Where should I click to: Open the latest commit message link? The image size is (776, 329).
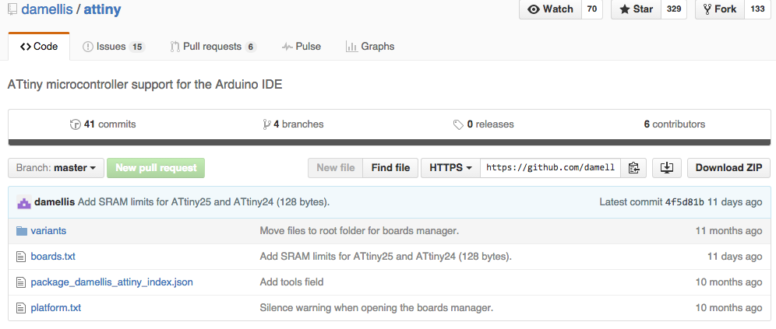[x=204, y=202]
